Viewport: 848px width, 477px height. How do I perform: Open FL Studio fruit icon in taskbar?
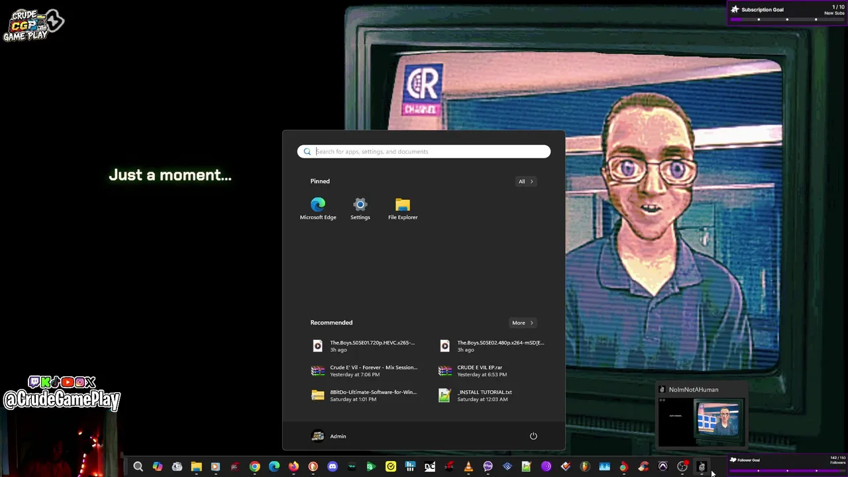(585, 467)
